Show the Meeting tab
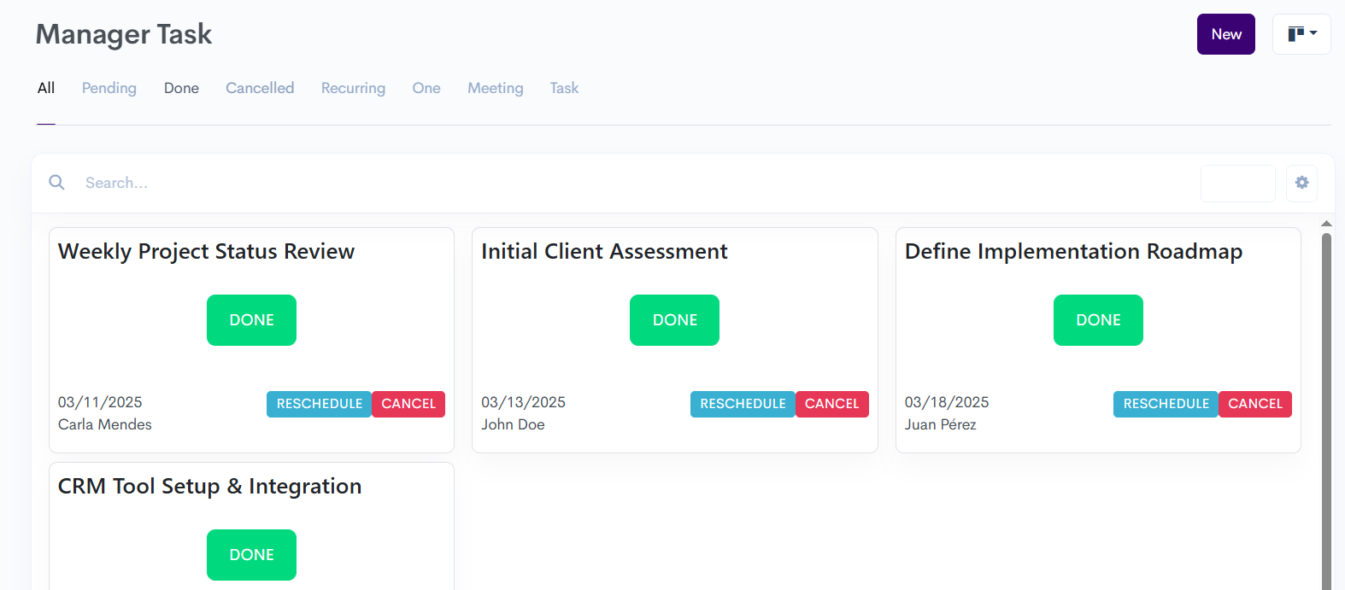1345x590 pixels. (x=495, y=88)
